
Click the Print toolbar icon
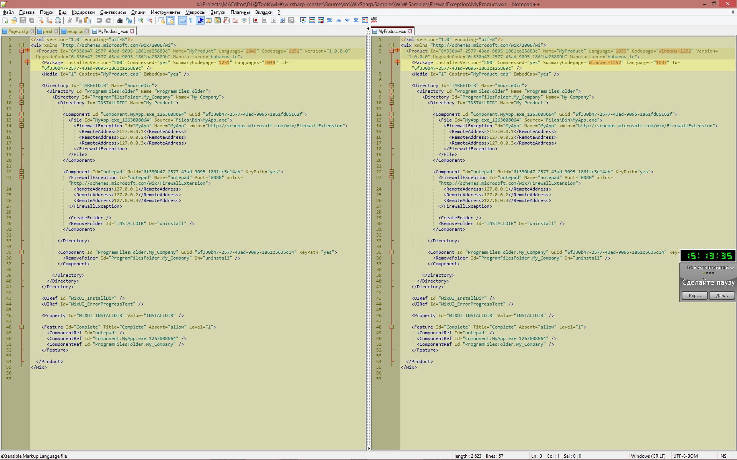point(58,21)
